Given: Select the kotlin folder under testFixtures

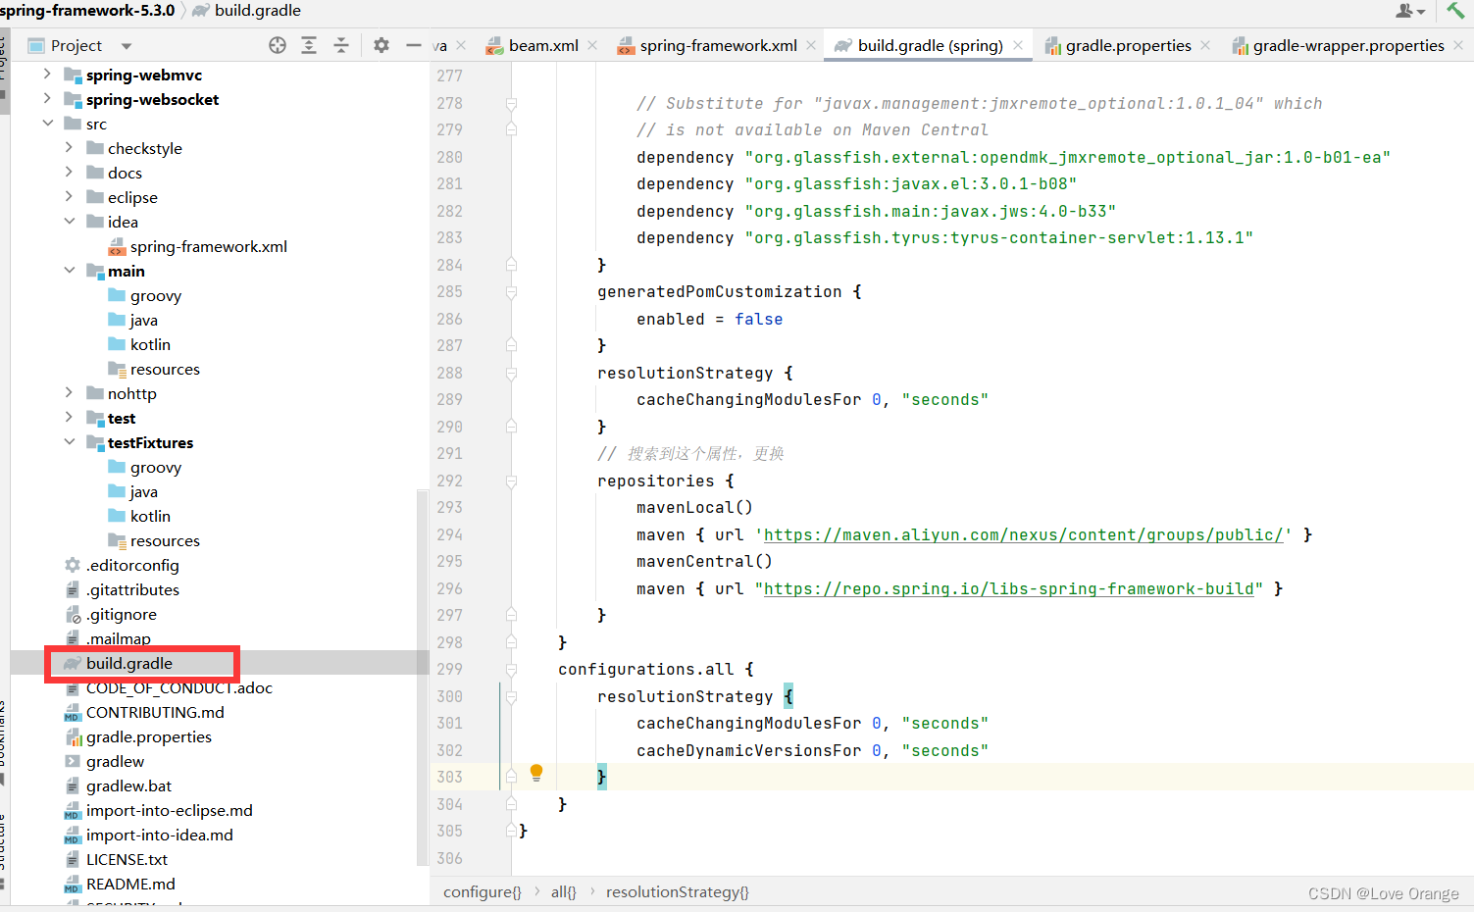Looking at the screenshot, I should [150, 516].
